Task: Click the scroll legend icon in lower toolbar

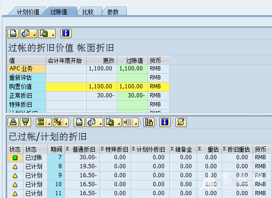Action: tap(181, 122)
